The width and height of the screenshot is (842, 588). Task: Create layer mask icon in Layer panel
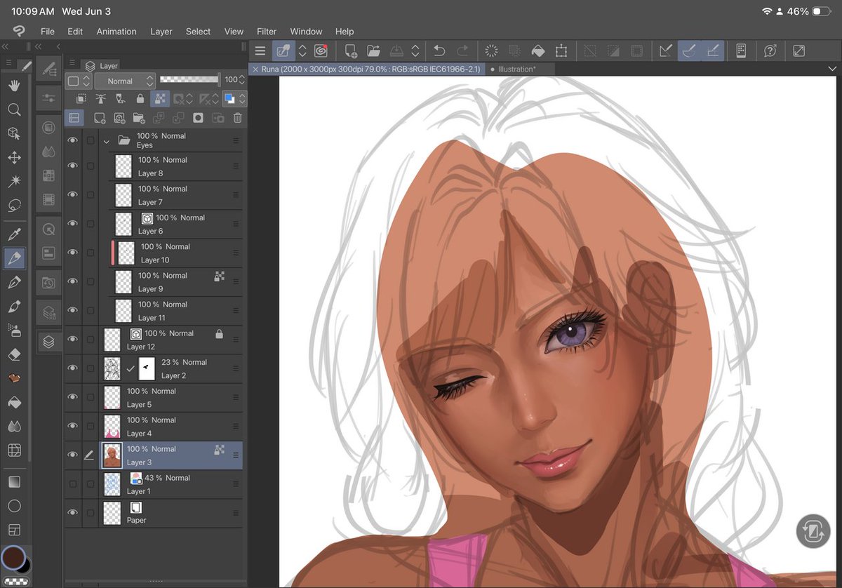pos(199,118)
